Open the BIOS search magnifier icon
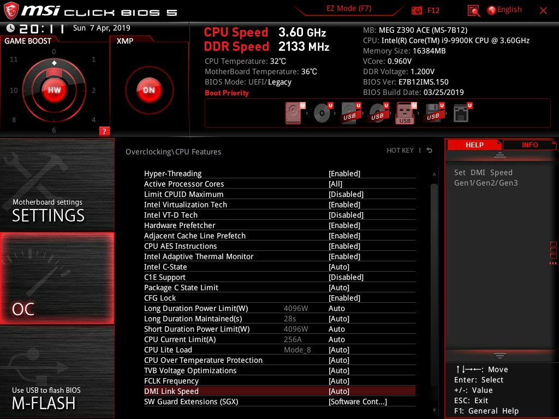The height and width of the screenshot is (419, 559). (473, 11)
